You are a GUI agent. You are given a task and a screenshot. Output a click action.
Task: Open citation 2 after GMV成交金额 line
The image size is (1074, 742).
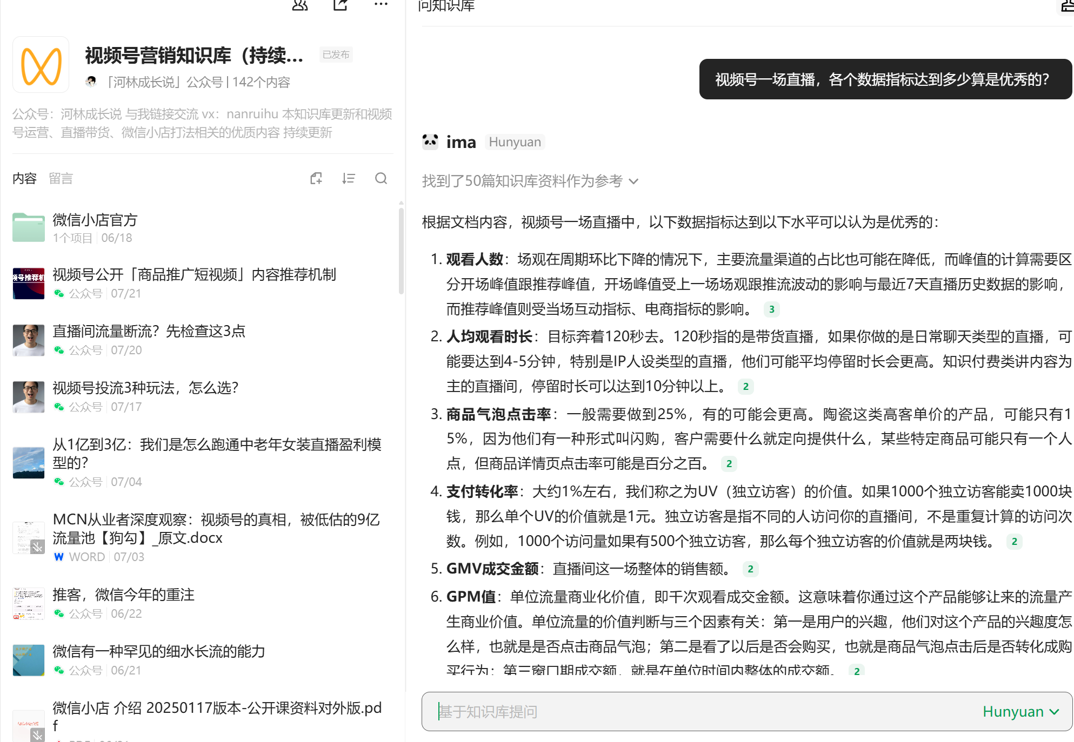coord(750,569)
